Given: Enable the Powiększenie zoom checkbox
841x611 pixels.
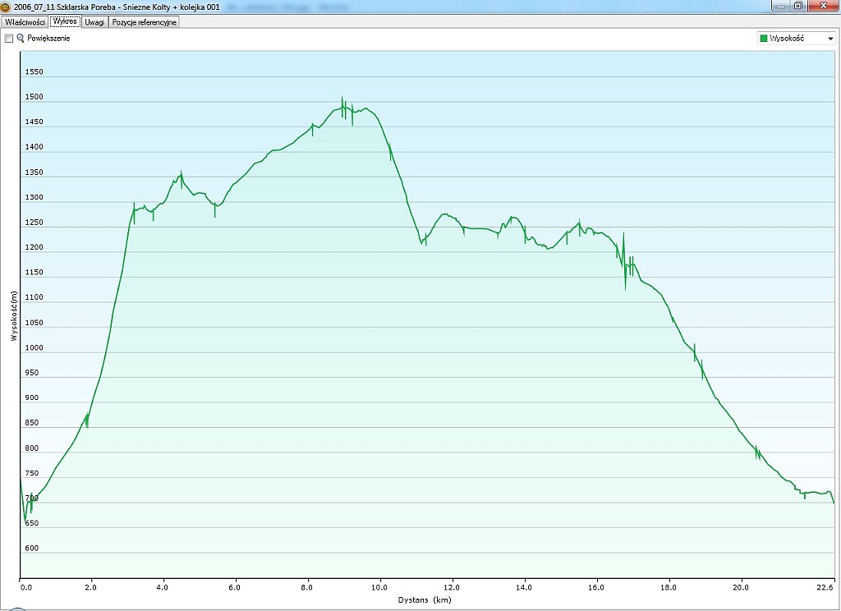Looking at the screenshot, I should (8, 39).
